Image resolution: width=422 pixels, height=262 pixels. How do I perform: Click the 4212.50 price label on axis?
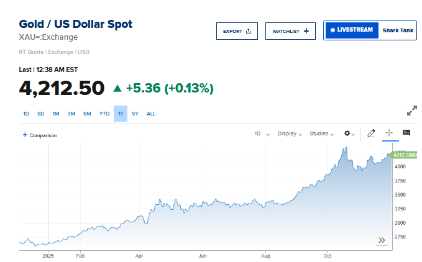[x=405, y=155]
